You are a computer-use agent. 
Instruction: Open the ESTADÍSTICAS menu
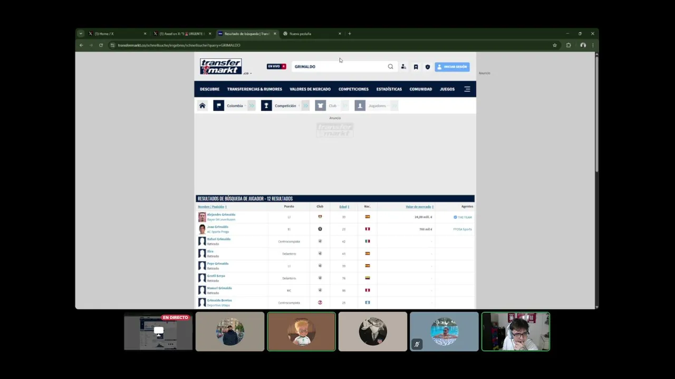[x=389, y=89]
